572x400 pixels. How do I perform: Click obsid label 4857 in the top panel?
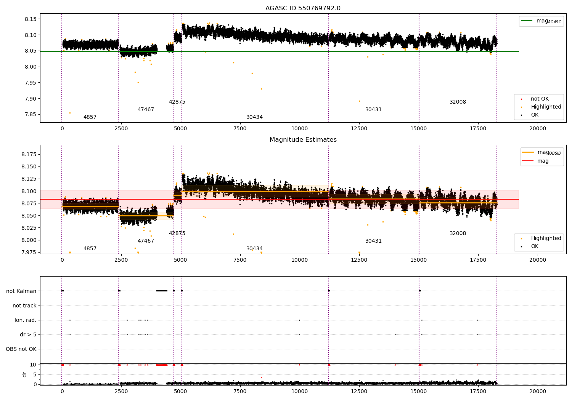pyautogui.click(x=90, y=117)
